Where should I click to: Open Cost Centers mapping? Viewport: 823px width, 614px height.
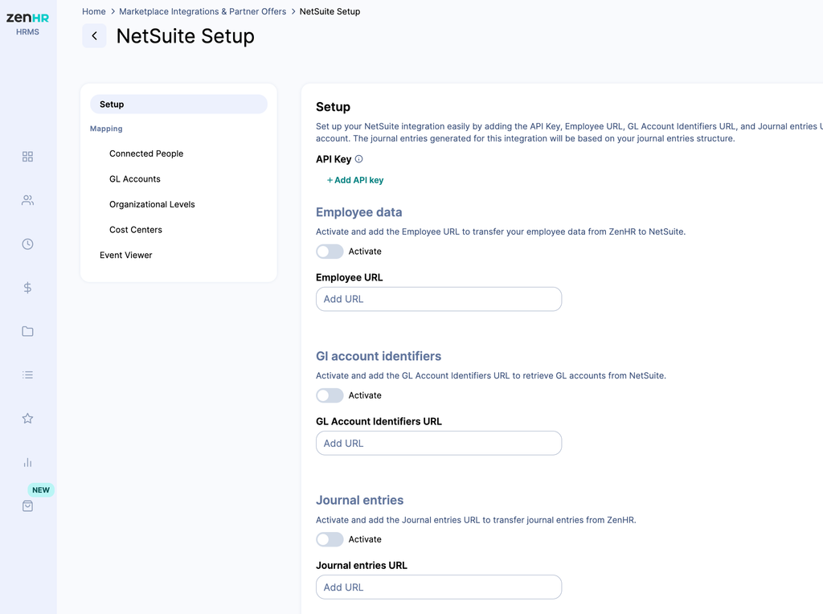136,230
